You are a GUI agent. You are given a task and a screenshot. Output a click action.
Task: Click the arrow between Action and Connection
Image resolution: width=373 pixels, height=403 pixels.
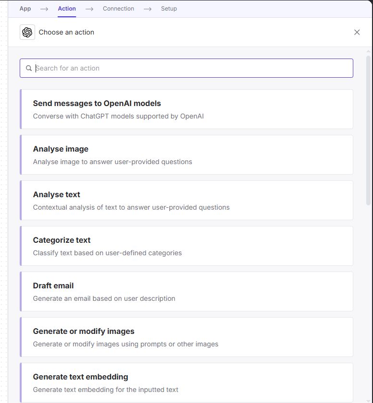pos(89,9)
